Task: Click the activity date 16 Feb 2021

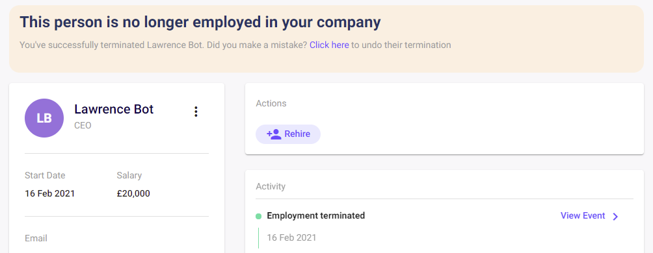Action: point(291,237)
